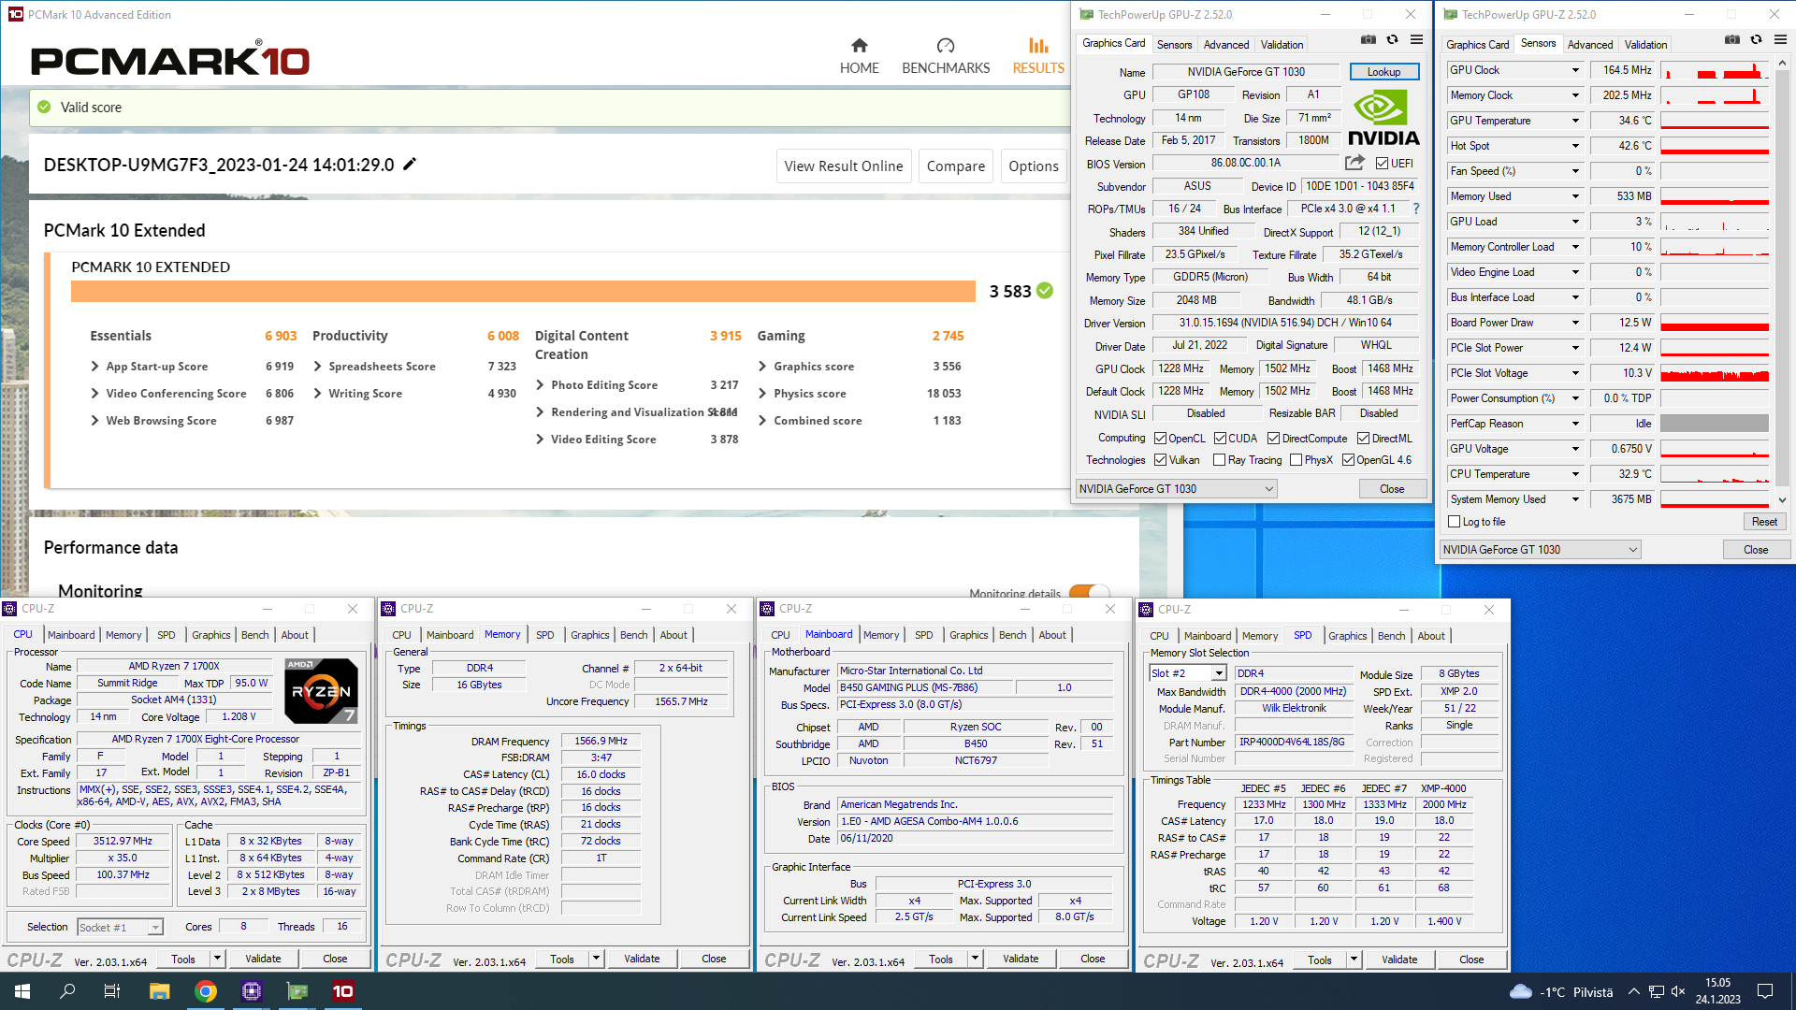Open the Windows Start menu

click(22, 991)
